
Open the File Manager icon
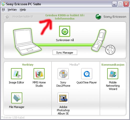click(x=17, y=98)
